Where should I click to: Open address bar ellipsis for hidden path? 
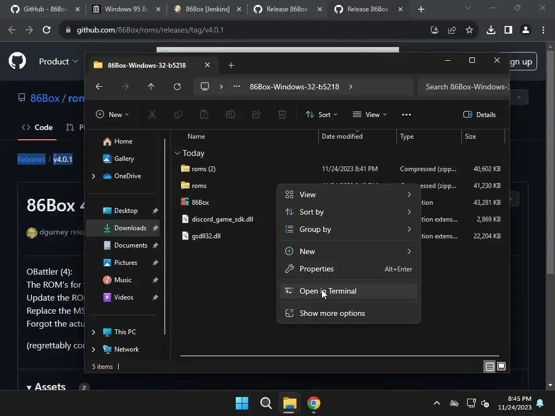tap(237, 86)
